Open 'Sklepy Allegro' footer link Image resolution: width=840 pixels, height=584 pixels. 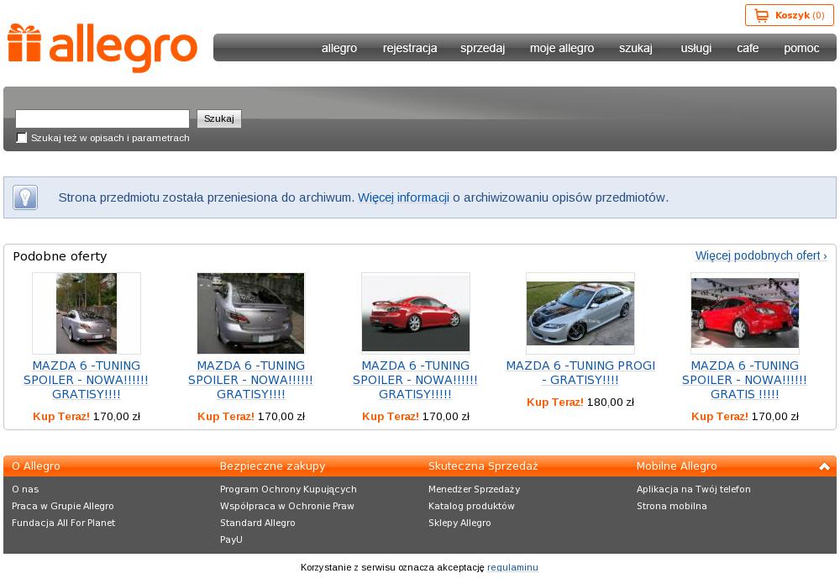coord(459,523)
